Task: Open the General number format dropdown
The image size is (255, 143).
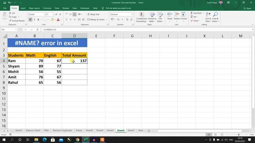Action: pos(131,14)
